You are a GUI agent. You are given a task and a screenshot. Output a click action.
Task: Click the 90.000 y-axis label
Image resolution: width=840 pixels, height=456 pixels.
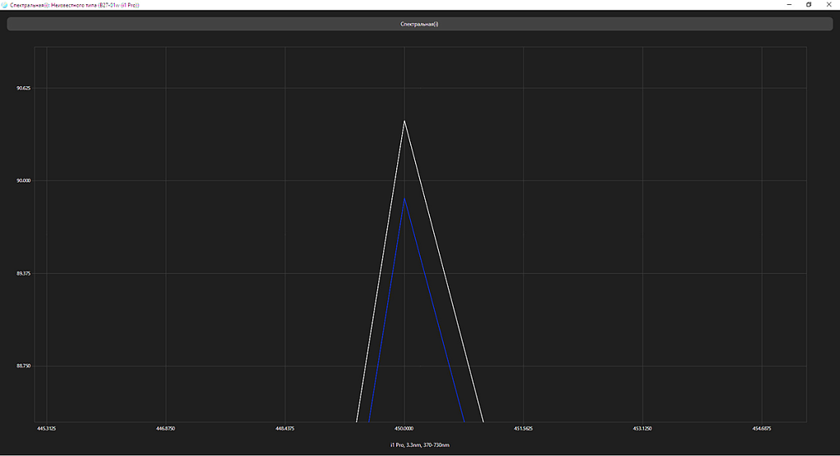pos(24,180)
